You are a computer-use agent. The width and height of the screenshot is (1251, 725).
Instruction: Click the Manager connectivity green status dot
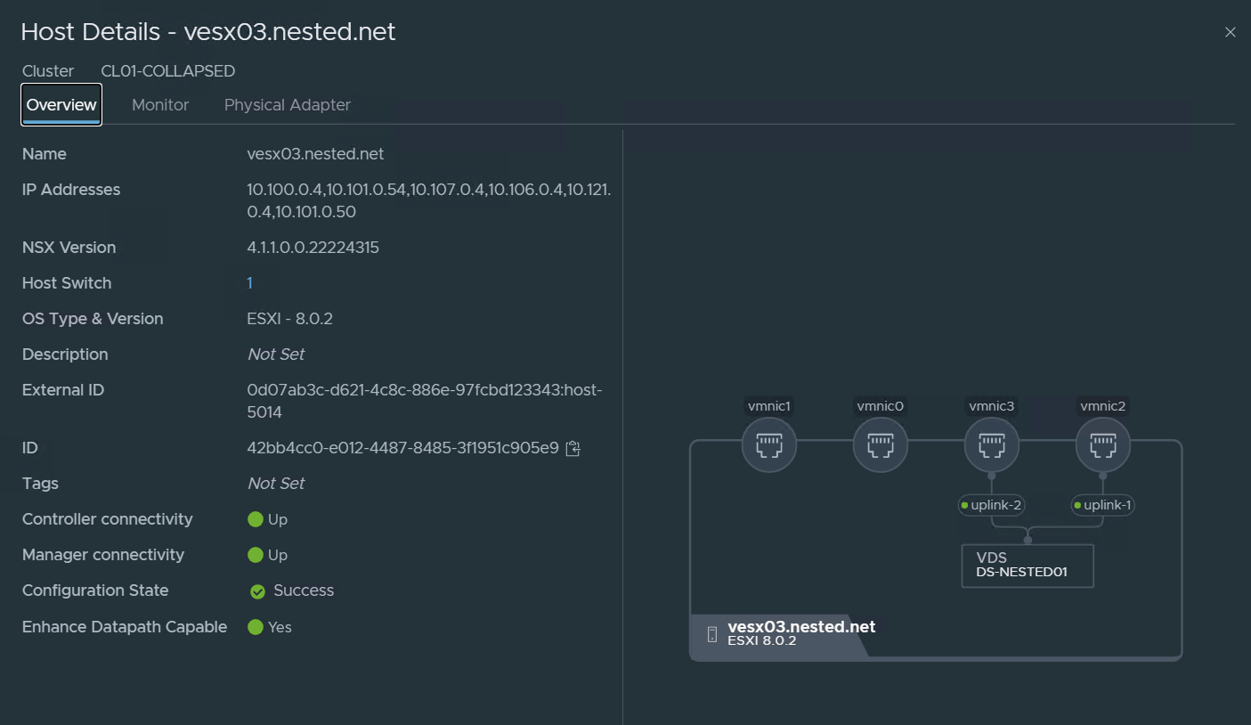256,555
